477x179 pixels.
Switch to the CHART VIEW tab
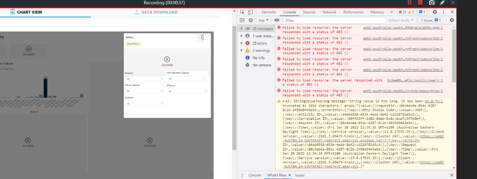[26, 12]
